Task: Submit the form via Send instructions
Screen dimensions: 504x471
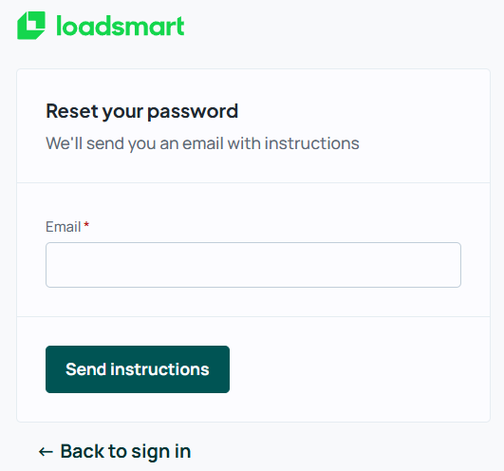Action: 138,369
